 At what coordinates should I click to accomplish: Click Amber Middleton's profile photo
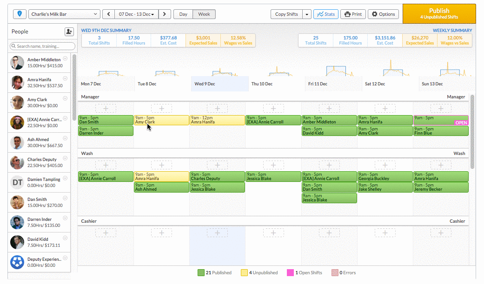[17, 63]
